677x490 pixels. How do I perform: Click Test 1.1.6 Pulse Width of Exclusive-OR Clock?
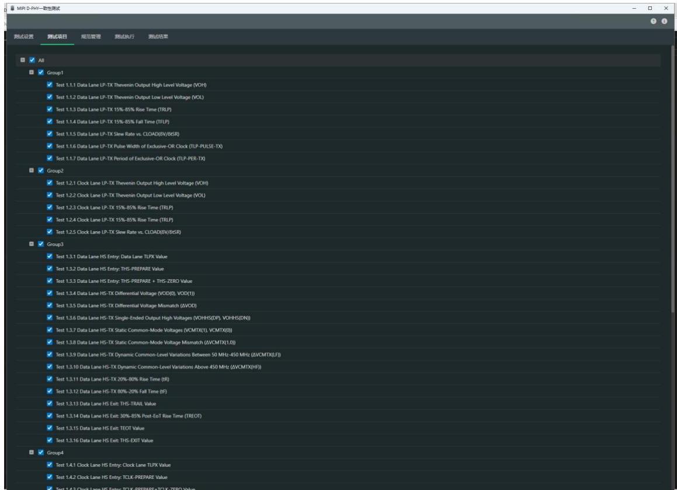point(139,147)
